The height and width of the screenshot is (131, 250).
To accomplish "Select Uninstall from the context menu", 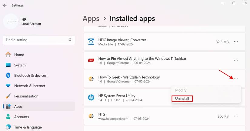I will tap(182, 99).
